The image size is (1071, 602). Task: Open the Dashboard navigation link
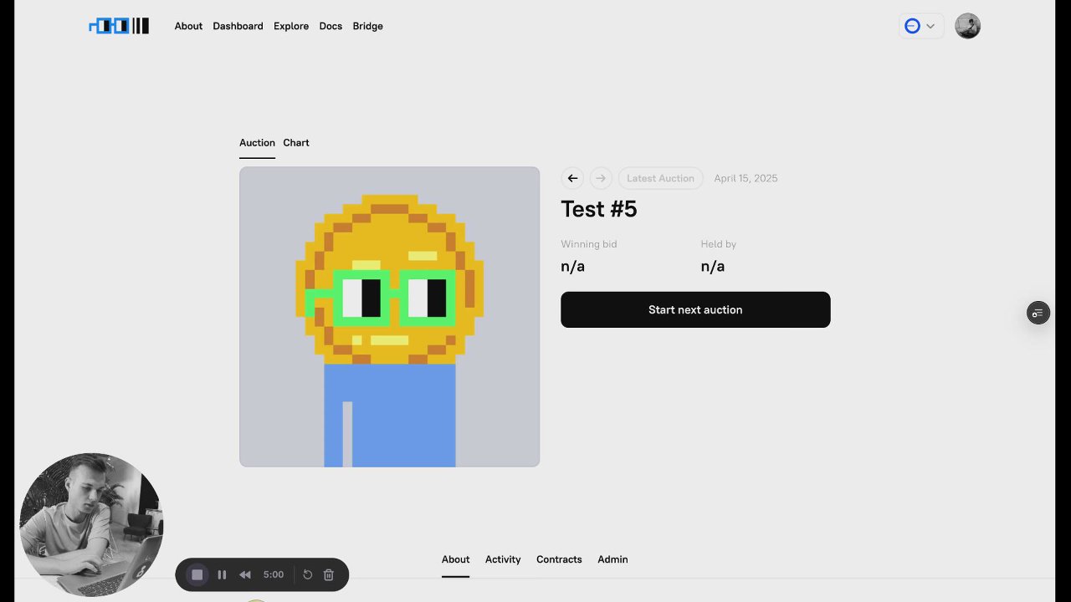pyautogui.click(x=238, y=26)
